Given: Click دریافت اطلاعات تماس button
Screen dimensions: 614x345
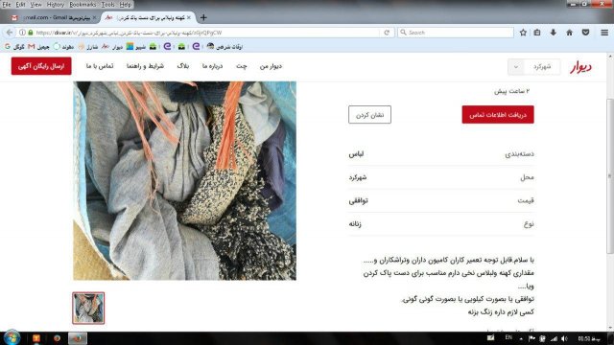Looking at the screenshot, I should [498, 115].
